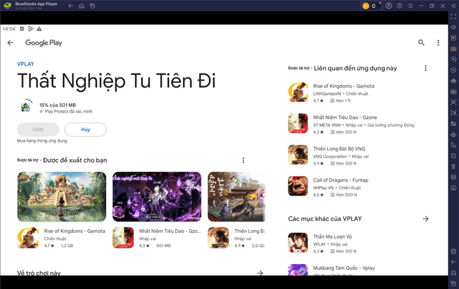
Task: Open options menu for Được đề xuất cho bạn
Action: [243, 160]
